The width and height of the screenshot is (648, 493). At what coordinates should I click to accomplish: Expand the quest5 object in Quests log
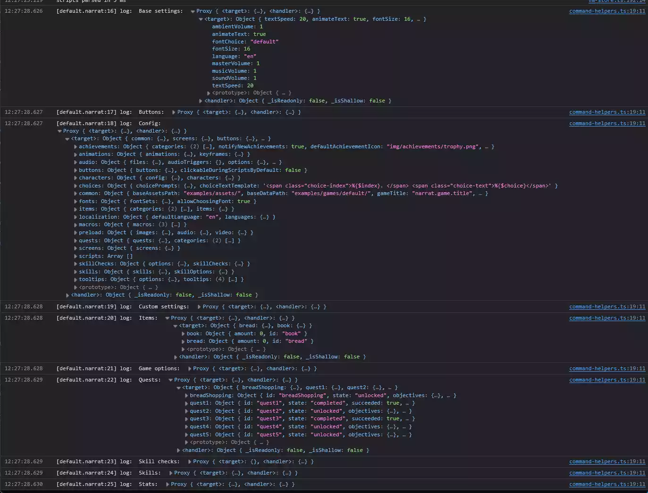[x=186, y=434]
